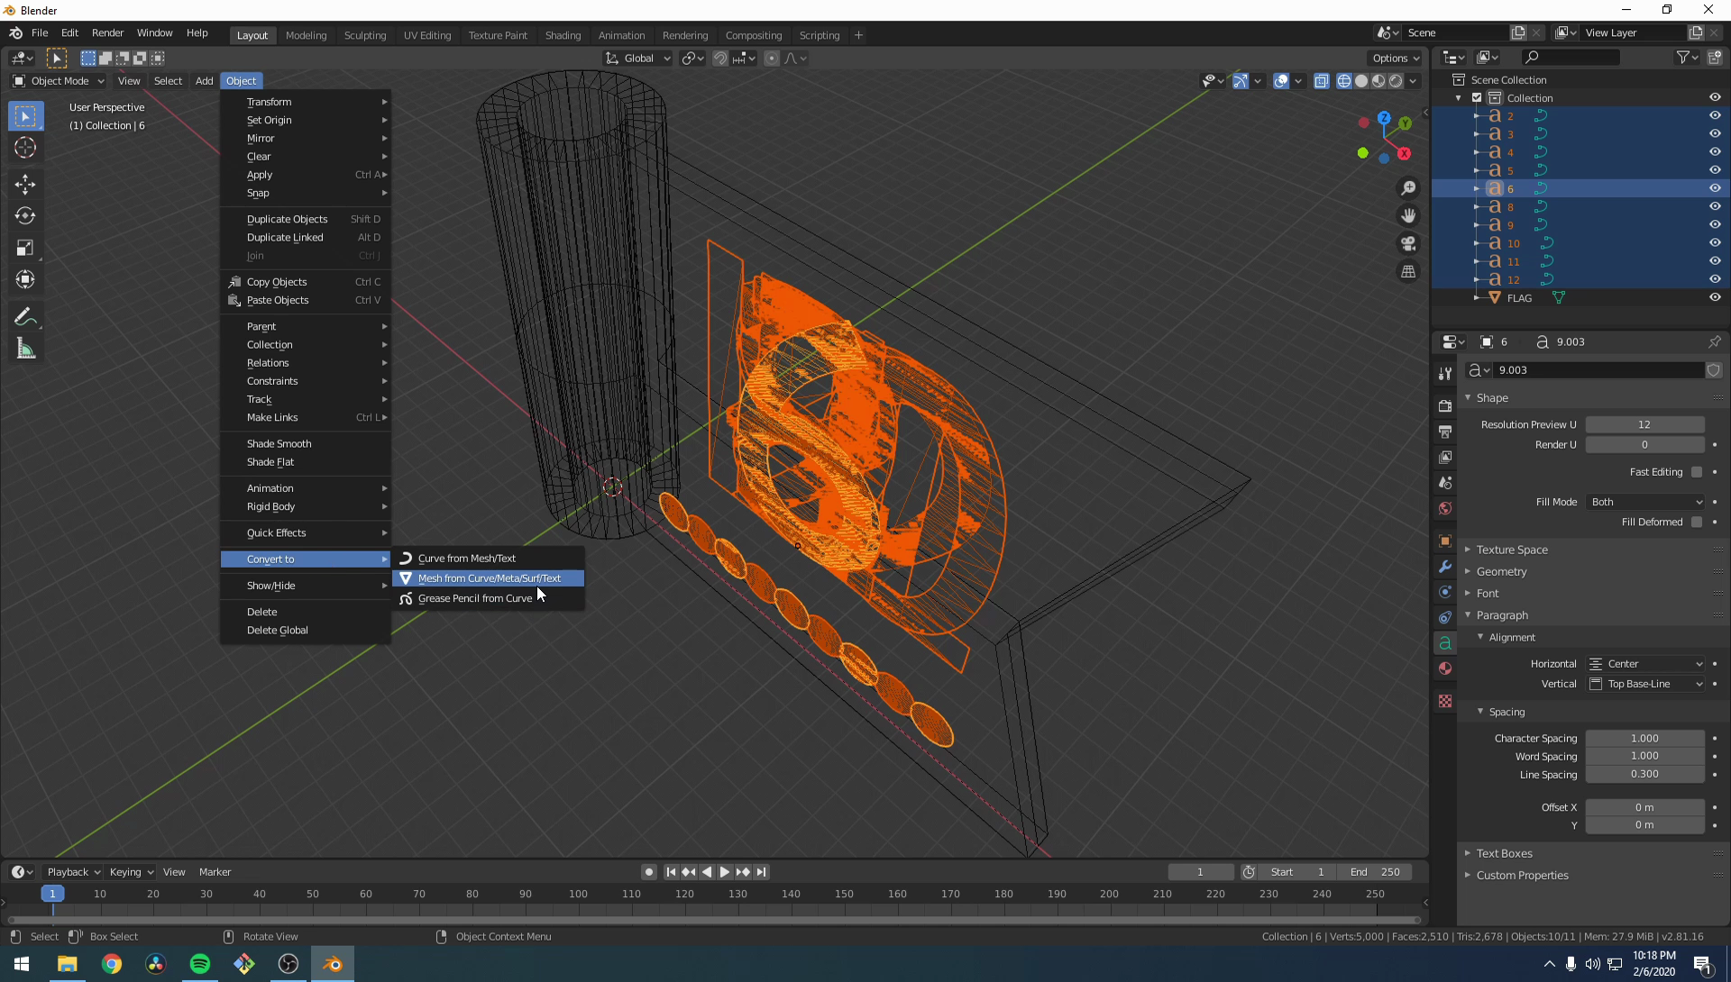Click the pan view hand icon

pos(1408,216)
